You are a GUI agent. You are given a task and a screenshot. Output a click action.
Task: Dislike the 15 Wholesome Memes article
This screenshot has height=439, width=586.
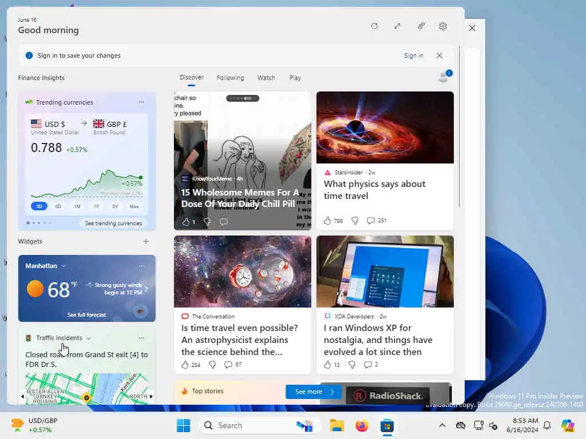click(x=207, y=222)
